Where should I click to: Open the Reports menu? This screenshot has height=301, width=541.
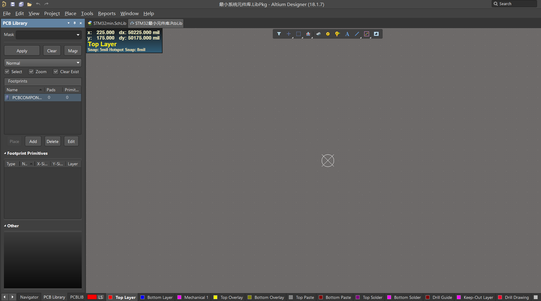click(x=107, y=13)
